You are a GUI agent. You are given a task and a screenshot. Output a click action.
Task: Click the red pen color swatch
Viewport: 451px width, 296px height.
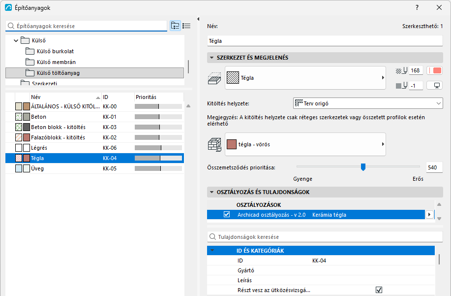pos(435,70)
